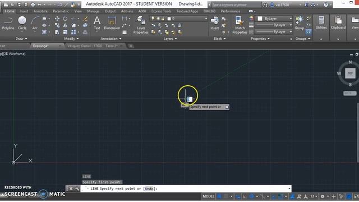The height and width of the screenshot is (202, 359).
Task: Click the object color wheel icon
Action: click(251, 19)
